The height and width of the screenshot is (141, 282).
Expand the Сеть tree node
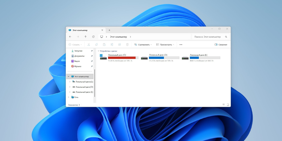tap(68, 97)
